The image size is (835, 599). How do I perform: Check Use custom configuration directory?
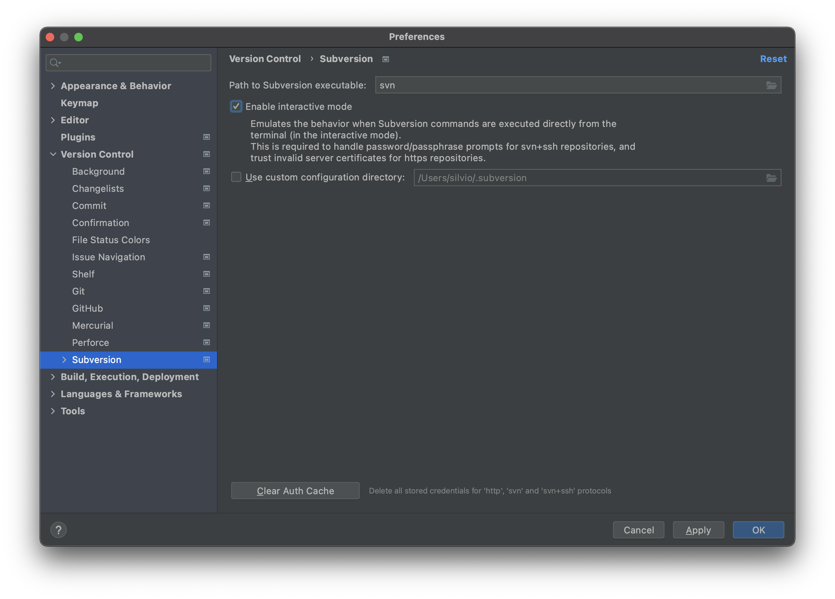pos(236,177)
